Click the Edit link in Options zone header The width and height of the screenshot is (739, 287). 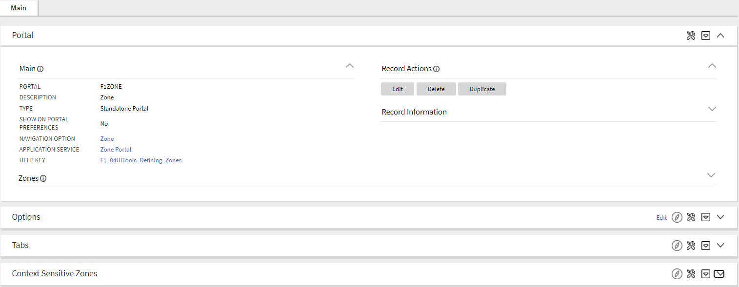click(x=661, y=217)
